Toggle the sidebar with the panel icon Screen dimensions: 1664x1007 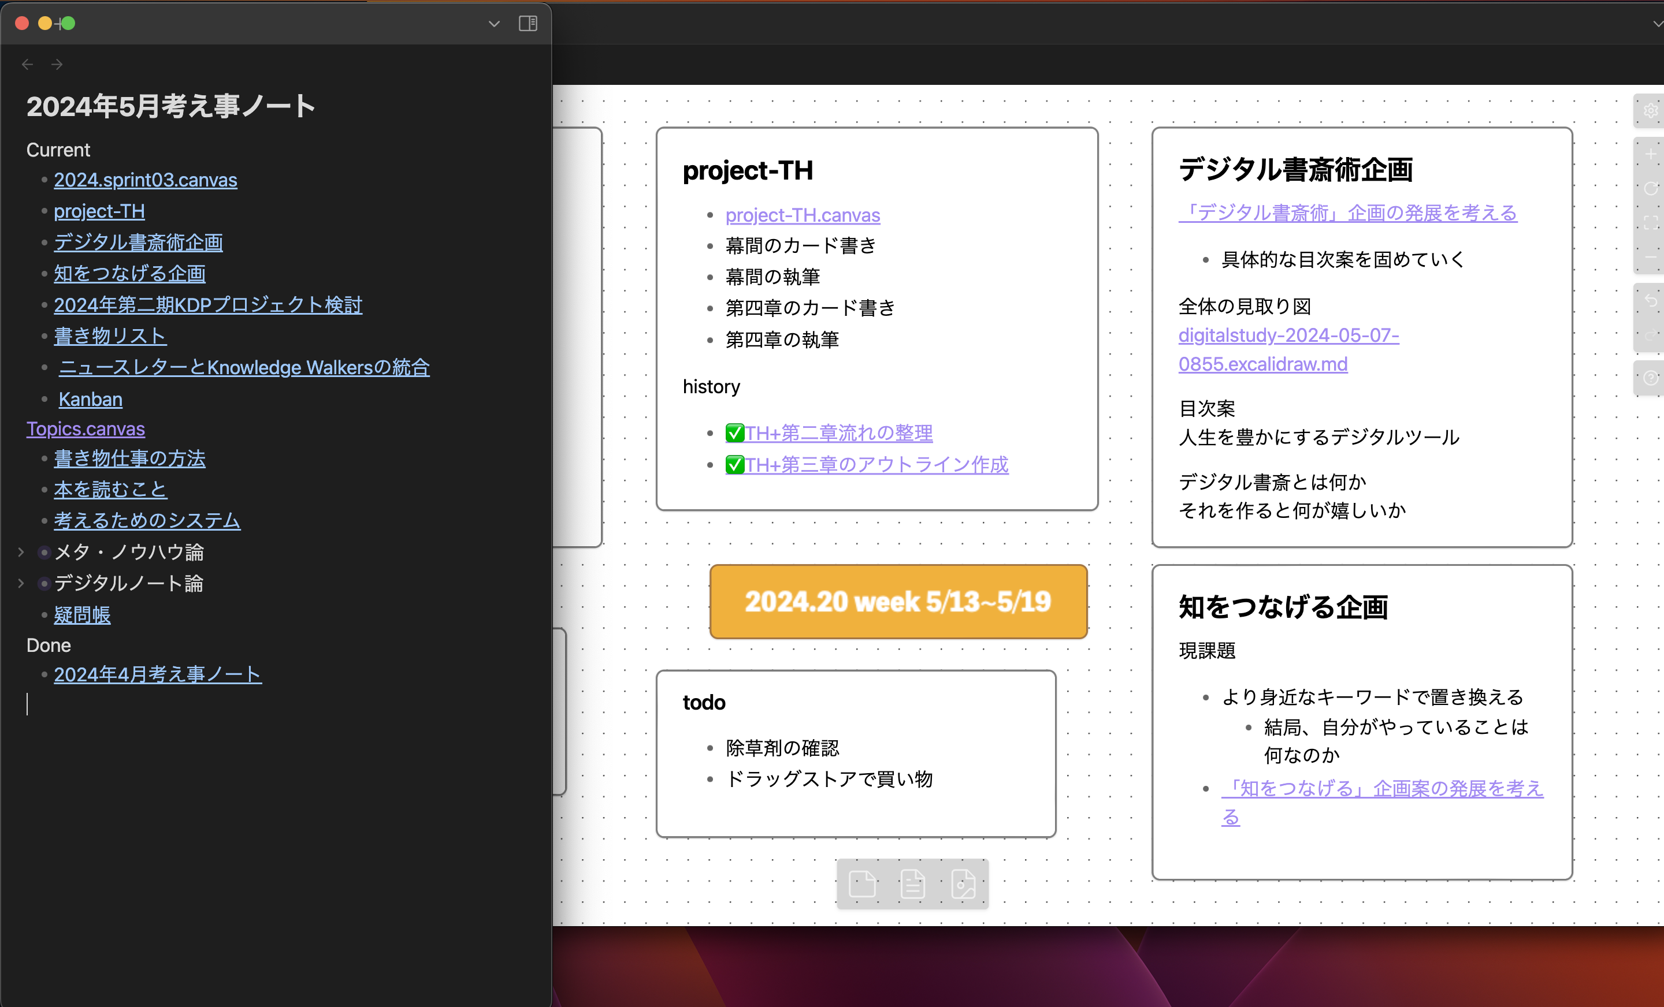coord(528,24)
